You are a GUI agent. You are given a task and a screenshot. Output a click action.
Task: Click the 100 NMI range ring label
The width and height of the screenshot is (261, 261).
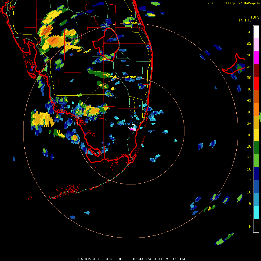(x=130, y=23)
